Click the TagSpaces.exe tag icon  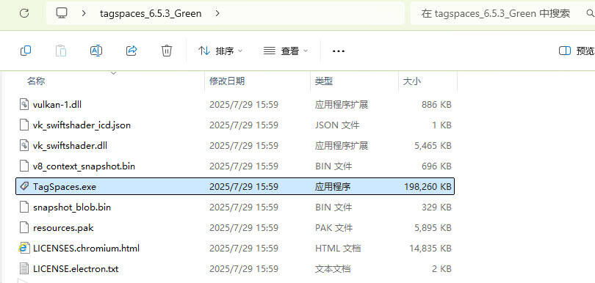click(x=24, y=186)
